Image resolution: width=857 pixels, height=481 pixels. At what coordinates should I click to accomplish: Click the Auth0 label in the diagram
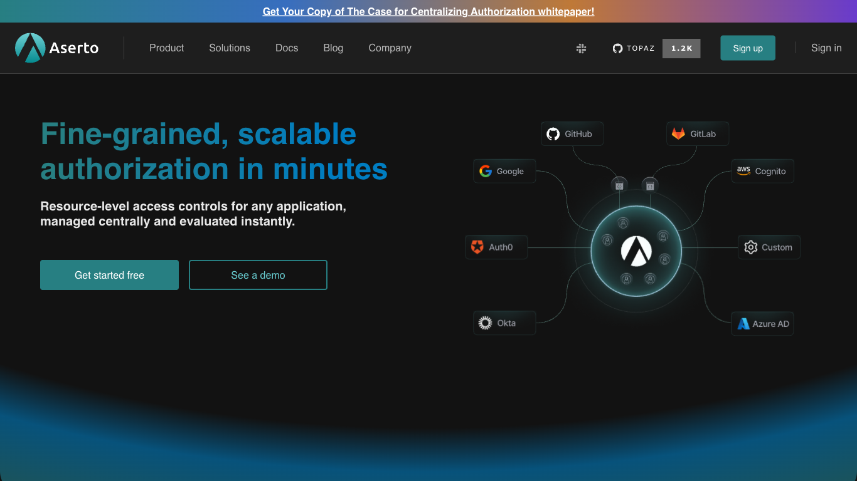[x=501, y=247]
